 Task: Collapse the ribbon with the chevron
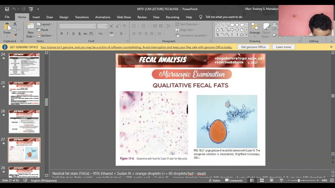coord(332,41)
